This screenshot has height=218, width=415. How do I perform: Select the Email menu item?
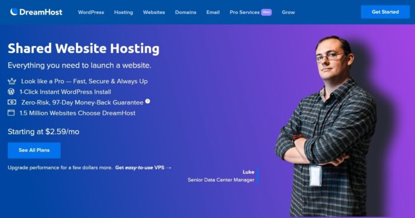tap(213, 13)
